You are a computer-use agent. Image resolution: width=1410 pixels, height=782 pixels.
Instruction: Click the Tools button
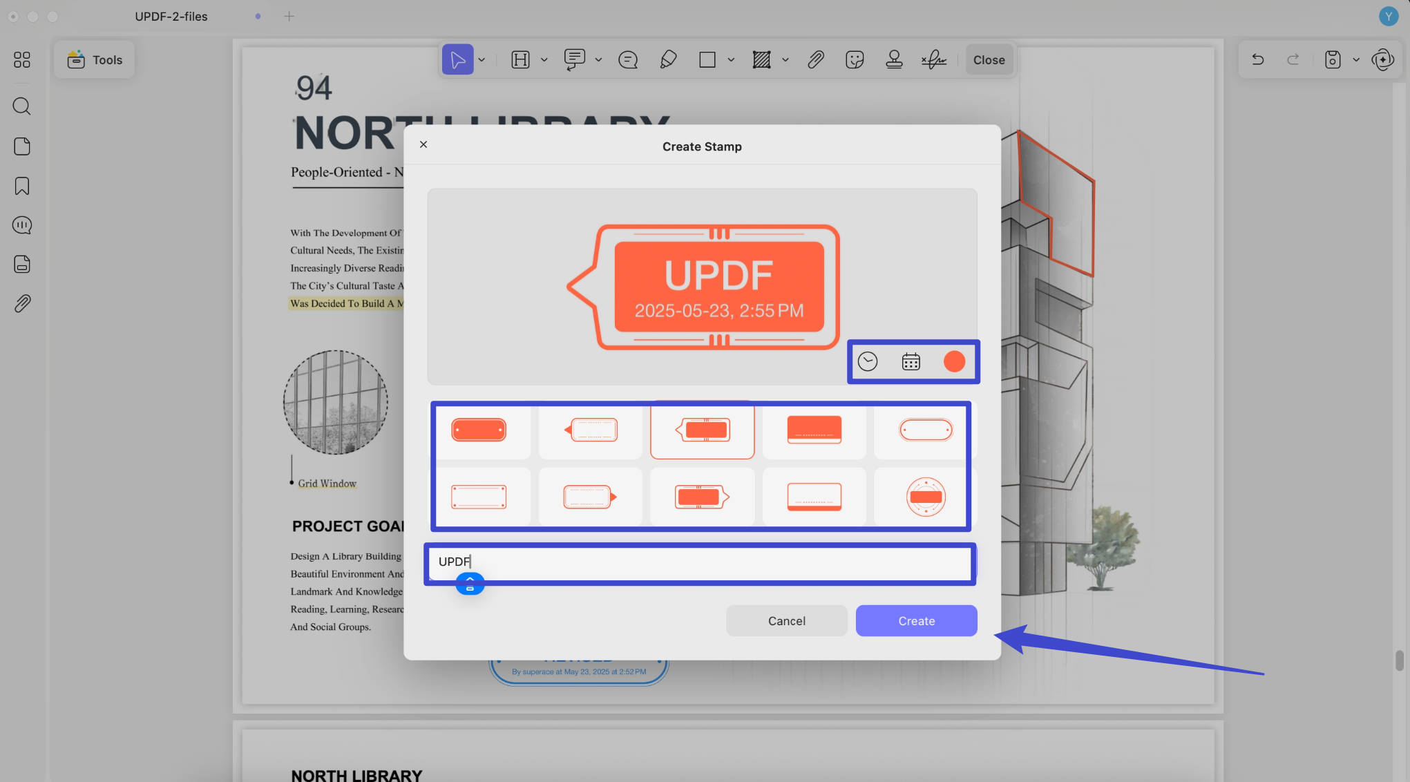pos(95,60)
